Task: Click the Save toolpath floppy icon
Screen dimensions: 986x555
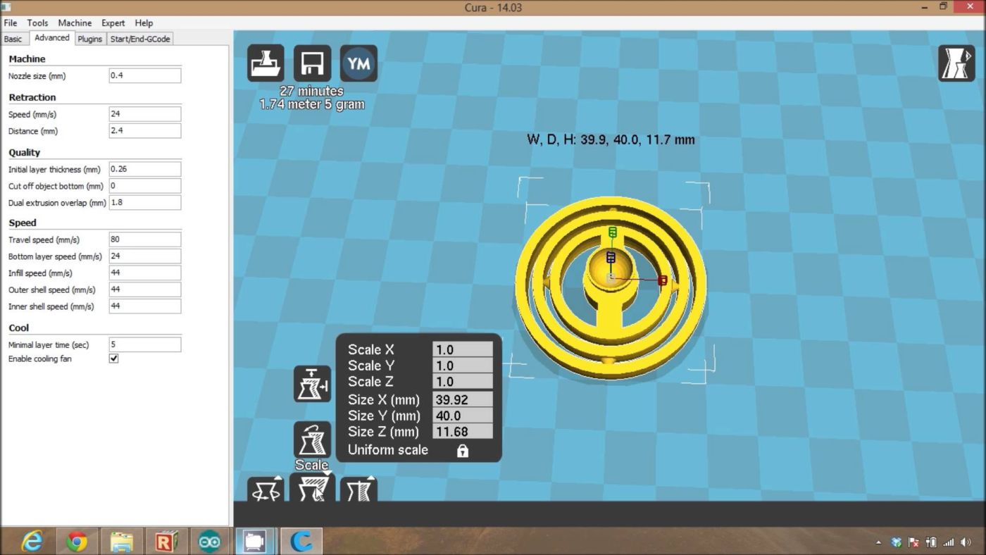Action: pyautogui.click(x=312, y=63)
